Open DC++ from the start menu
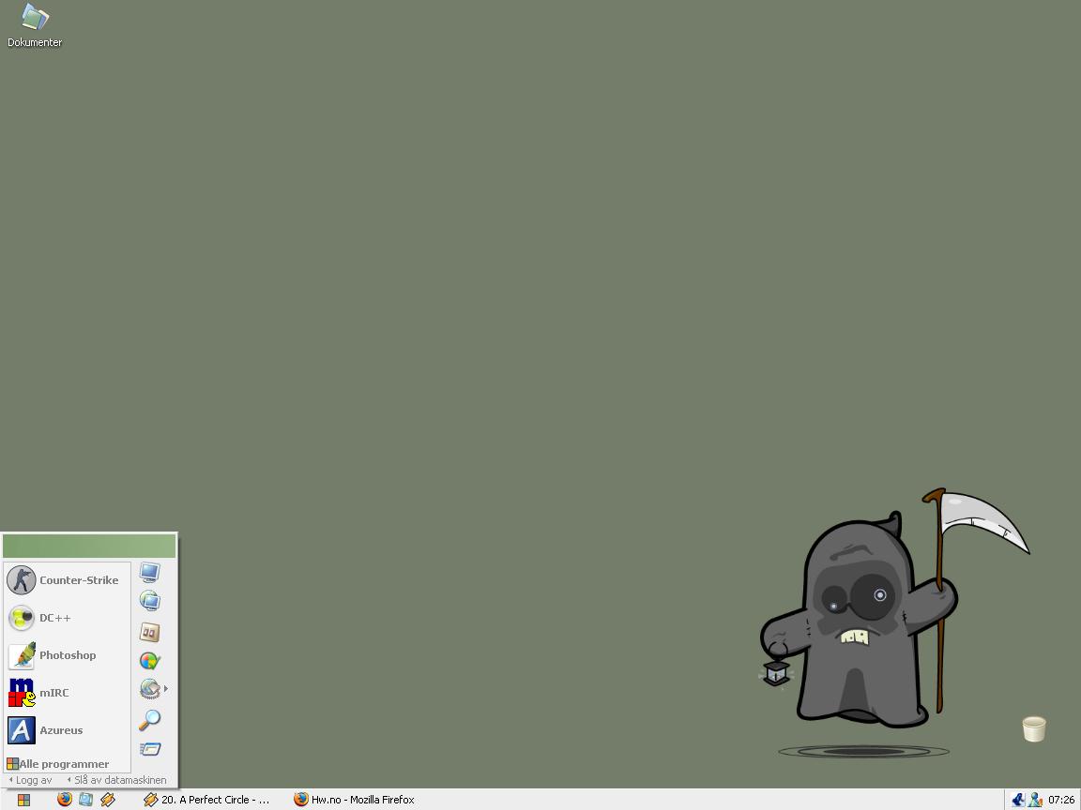Image resolution: width=1081 pixels, height=810 pixels. [x=40, y=618]
